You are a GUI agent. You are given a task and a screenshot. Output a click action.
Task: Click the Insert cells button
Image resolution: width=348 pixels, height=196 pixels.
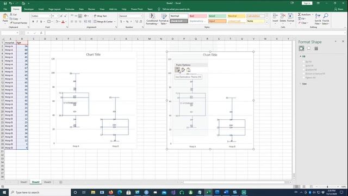[x=275, y=18]
